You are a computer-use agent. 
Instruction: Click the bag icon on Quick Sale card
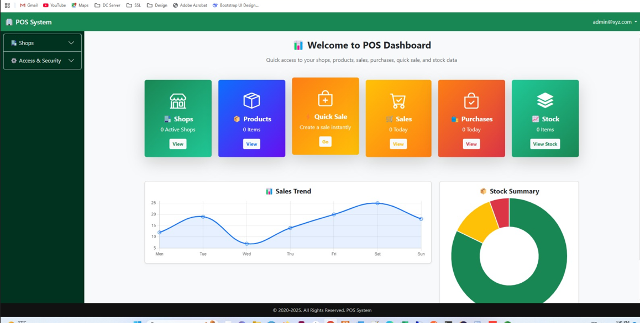pyautogui.click(x=325, y=99)
